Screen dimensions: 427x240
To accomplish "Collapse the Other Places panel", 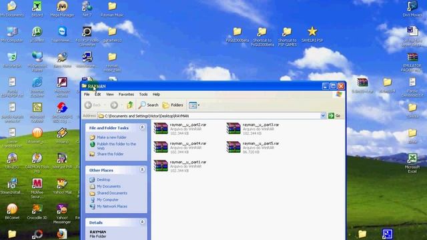I will tap(142, 169).
